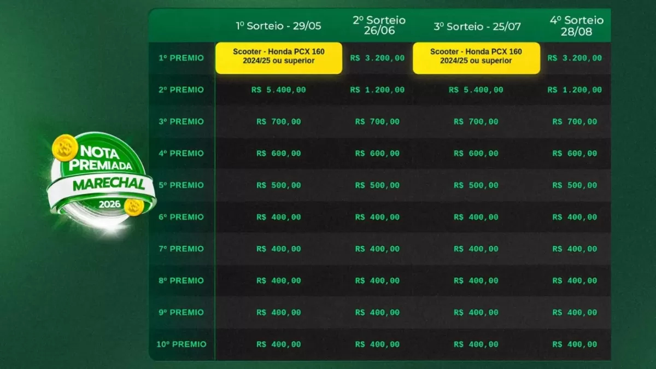Click the yellow Scooter badge under 1º Sorteio
This screenshot has height=369, width=656.
tap(279, 56)
